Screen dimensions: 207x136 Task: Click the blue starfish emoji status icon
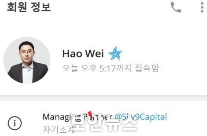(115, 53)
